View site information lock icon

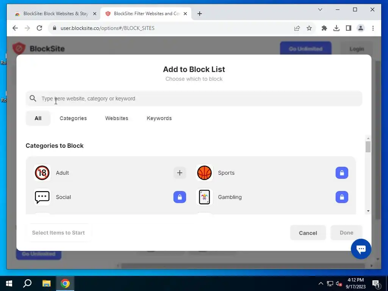(x=55, y=28)
